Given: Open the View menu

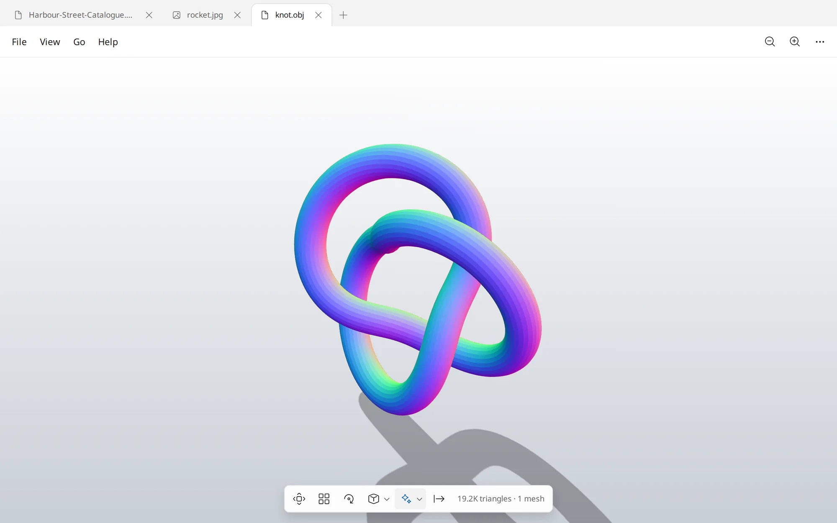Looking at the screenshot, I should (x=50, y=42).
